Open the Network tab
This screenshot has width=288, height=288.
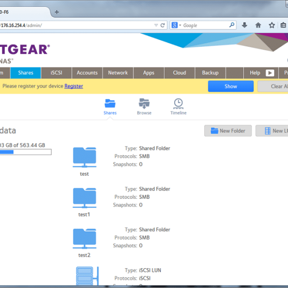pos(118,73)
